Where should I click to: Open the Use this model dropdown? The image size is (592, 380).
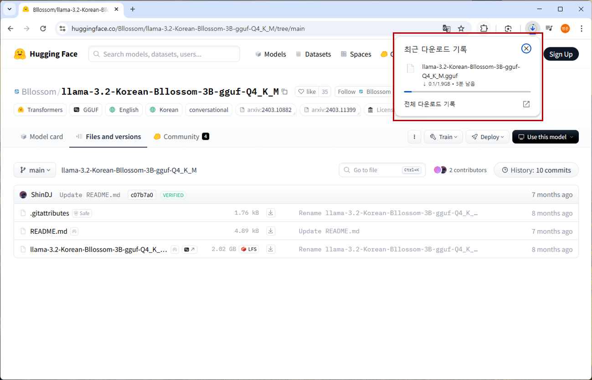[x=546, y=137]
